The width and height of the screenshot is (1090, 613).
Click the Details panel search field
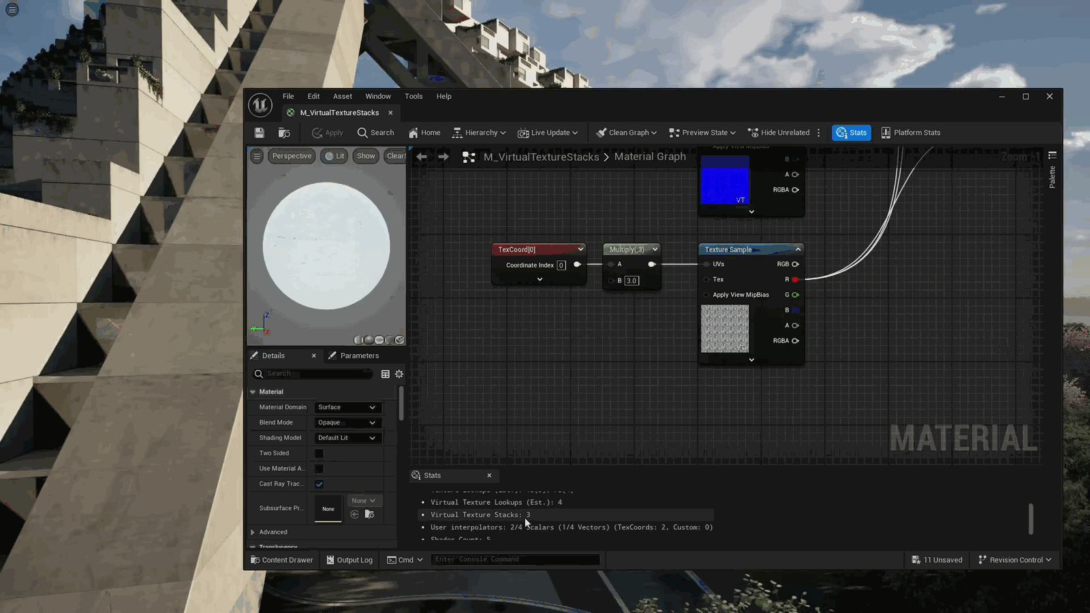(x=313, y=374)
